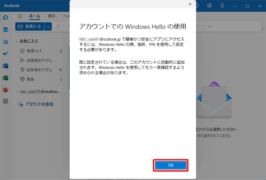
Task: Close the Windows Hello dialog
Action: [190, 4]
